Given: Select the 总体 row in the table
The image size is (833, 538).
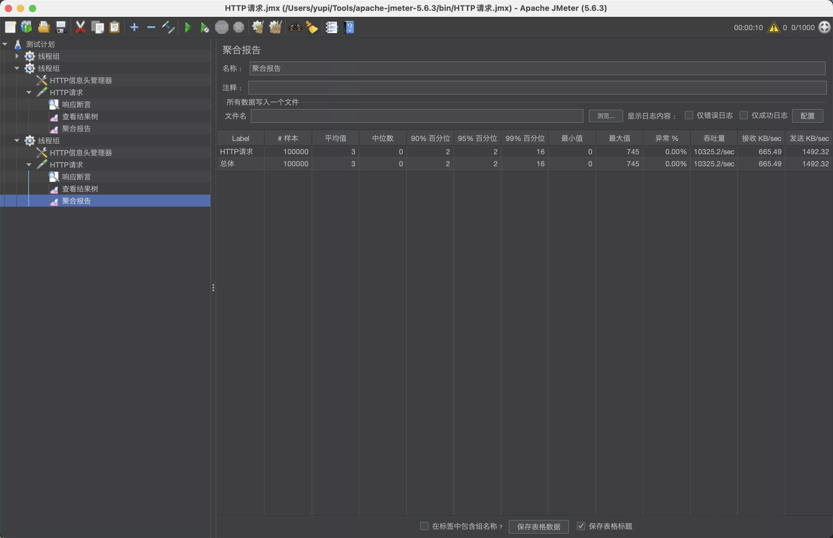Looking at the screenshot, I should [x=524, y=164].
